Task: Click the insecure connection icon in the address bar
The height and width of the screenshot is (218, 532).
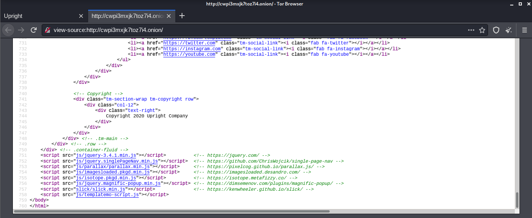Action: click(x=48, y=30)
